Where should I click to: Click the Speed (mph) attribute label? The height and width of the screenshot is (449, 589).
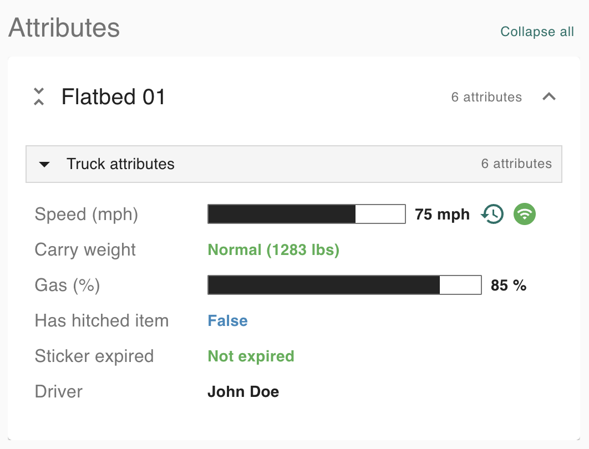[86, 214]
